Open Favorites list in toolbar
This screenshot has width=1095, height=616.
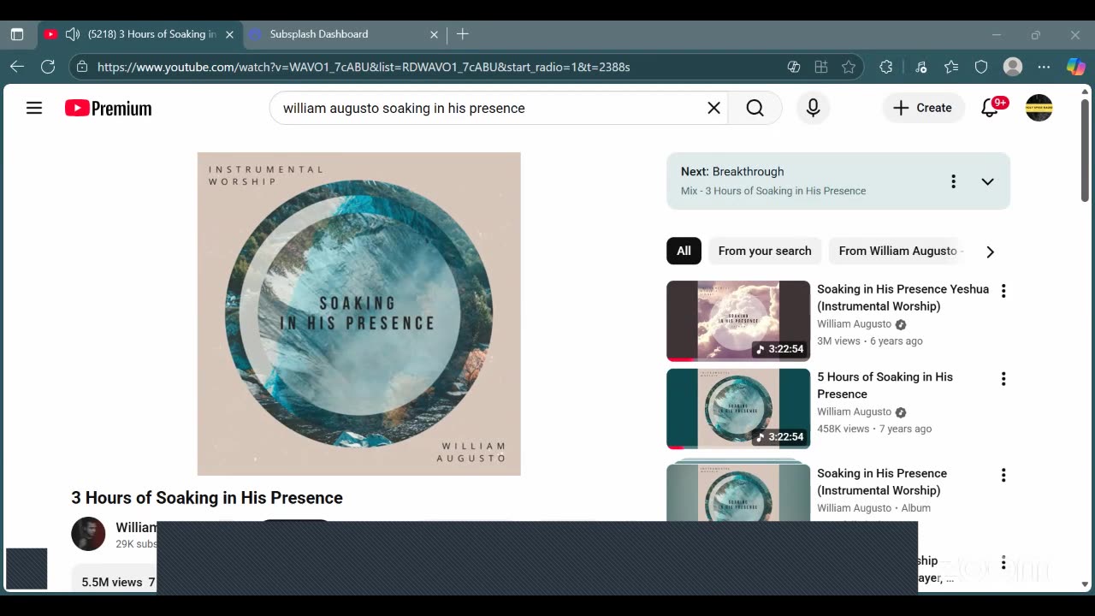tap(951, 67)
